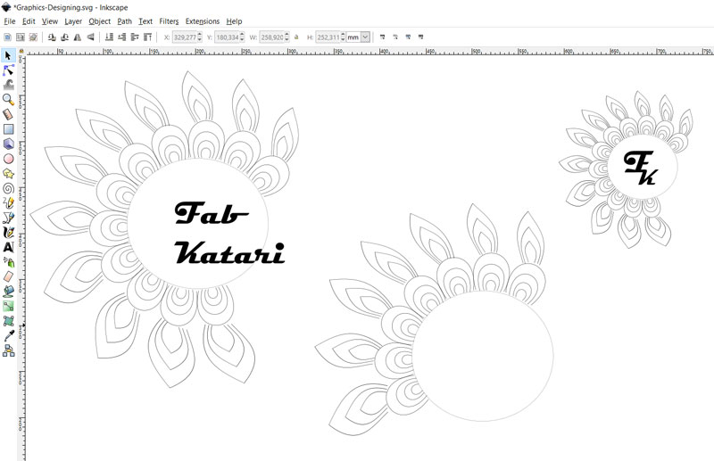This screenshot has height=461, width=714.
Task: Select the Bezier pen tool
Action: [8, 218]
